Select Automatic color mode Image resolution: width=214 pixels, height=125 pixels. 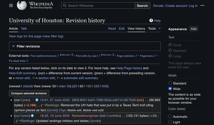pyautogui.click(x=170, y=116)
